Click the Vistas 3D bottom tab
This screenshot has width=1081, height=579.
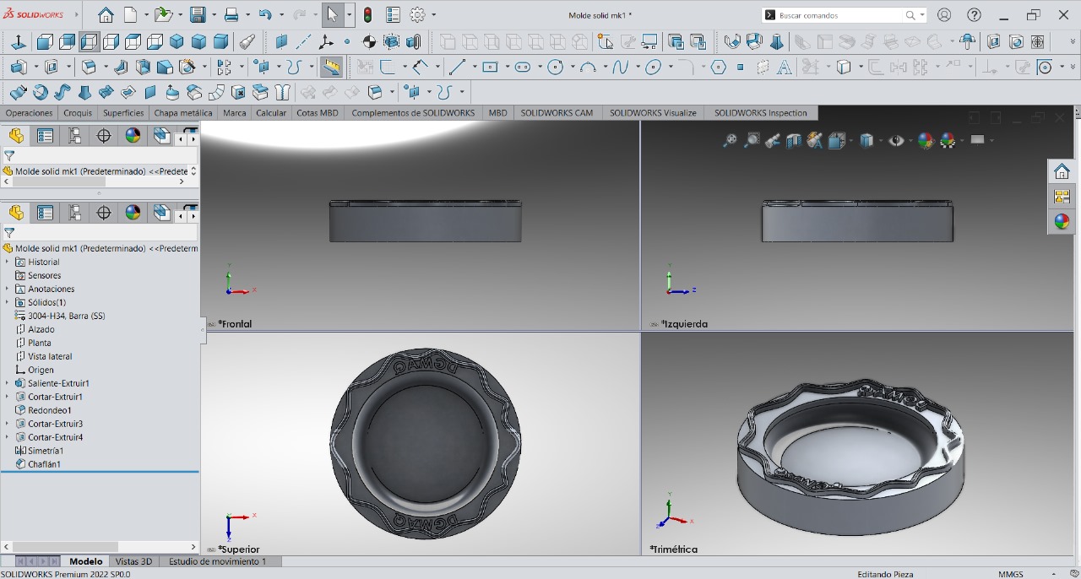pos(133,561)
